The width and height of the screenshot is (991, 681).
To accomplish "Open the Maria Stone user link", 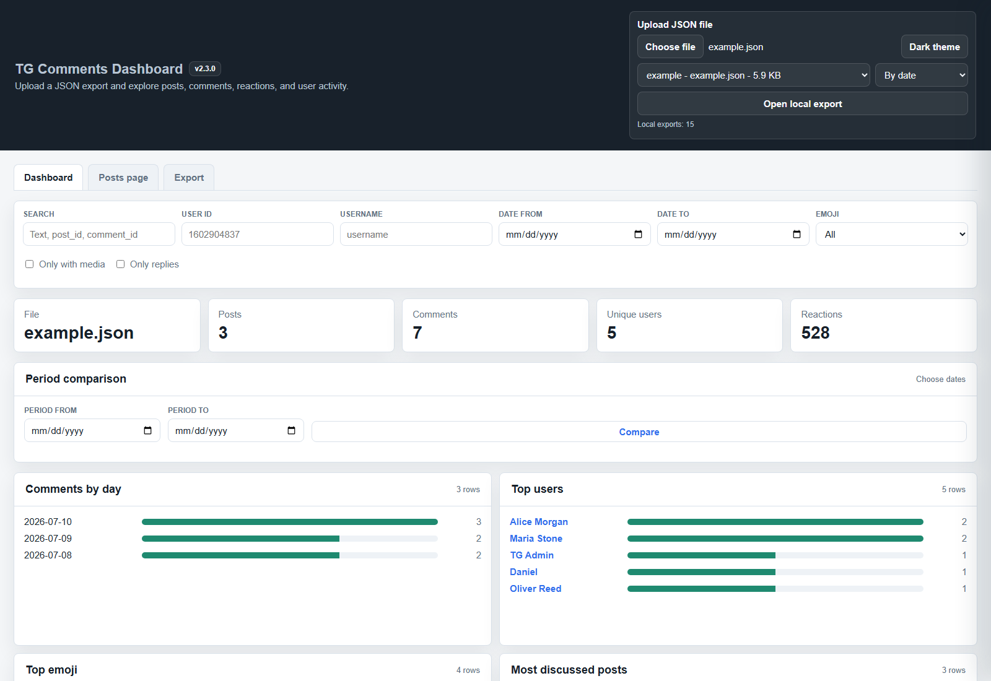I will [x=536, y=539].
